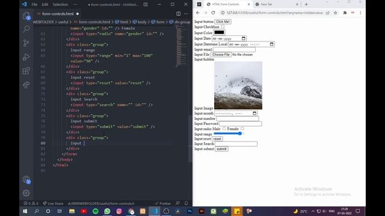Open the Datetime Local calendar picker
Screen dimensions: 385x216
pyautogui.click(x=271, y=44)
